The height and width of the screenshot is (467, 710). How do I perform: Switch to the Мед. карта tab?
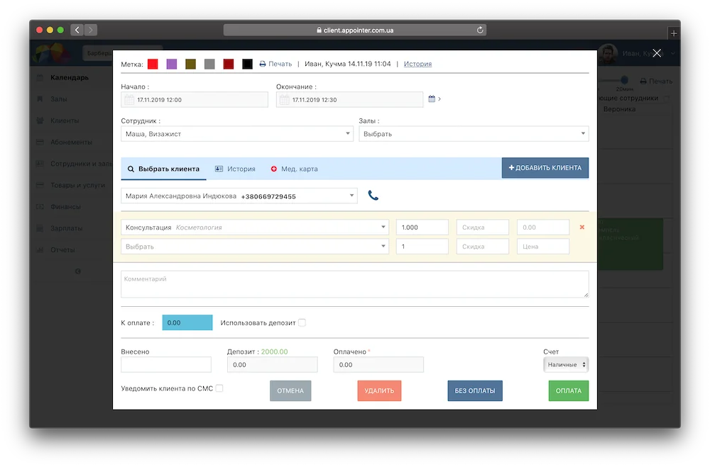[x=295, y=169]
